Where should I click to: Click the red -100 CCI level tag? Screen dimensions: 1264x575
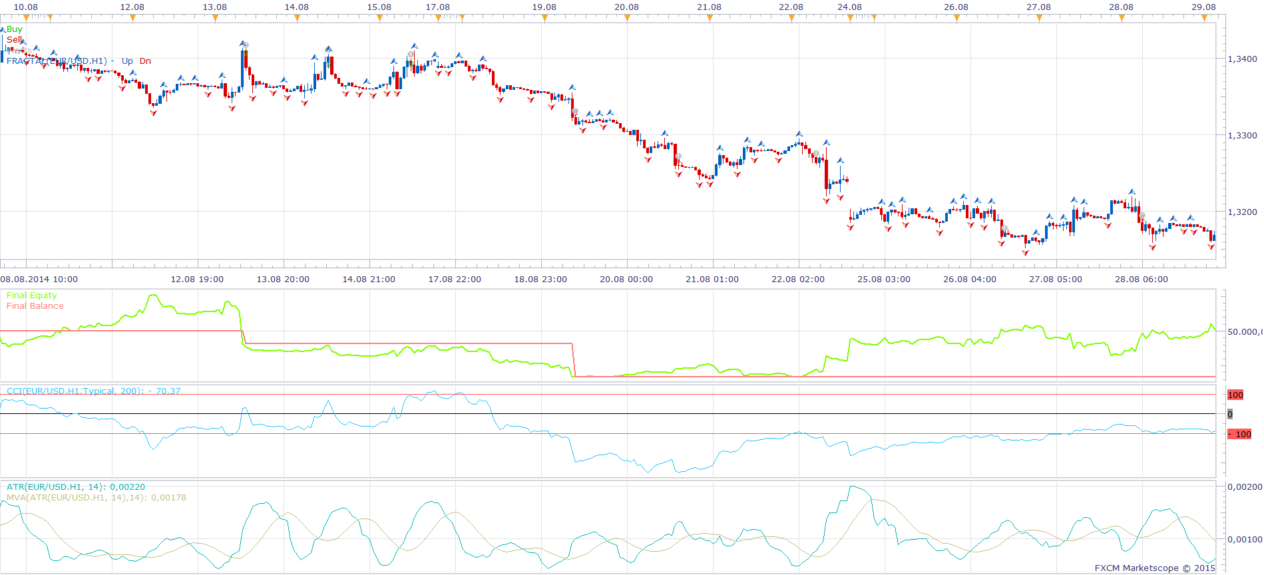click(x=1239, y=435)
